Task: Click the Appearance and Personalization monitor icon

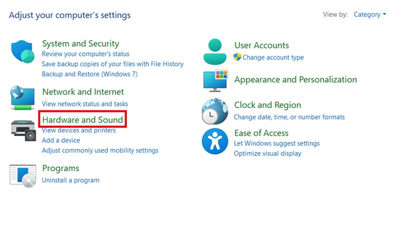Action: [x=215, y=81]
